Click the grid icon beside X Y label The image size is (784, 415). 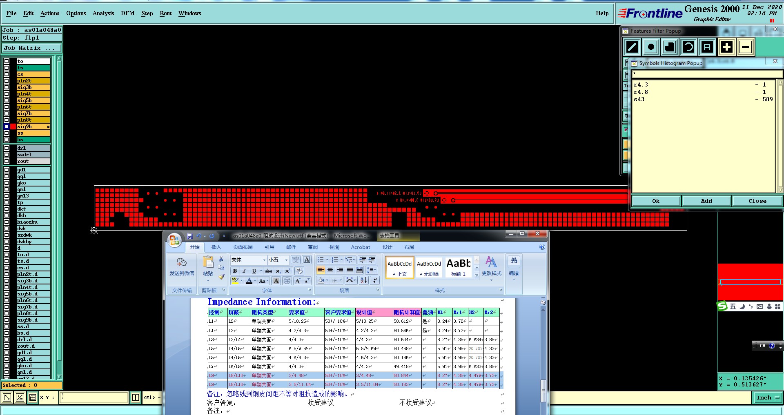click(x=33, y=397)
